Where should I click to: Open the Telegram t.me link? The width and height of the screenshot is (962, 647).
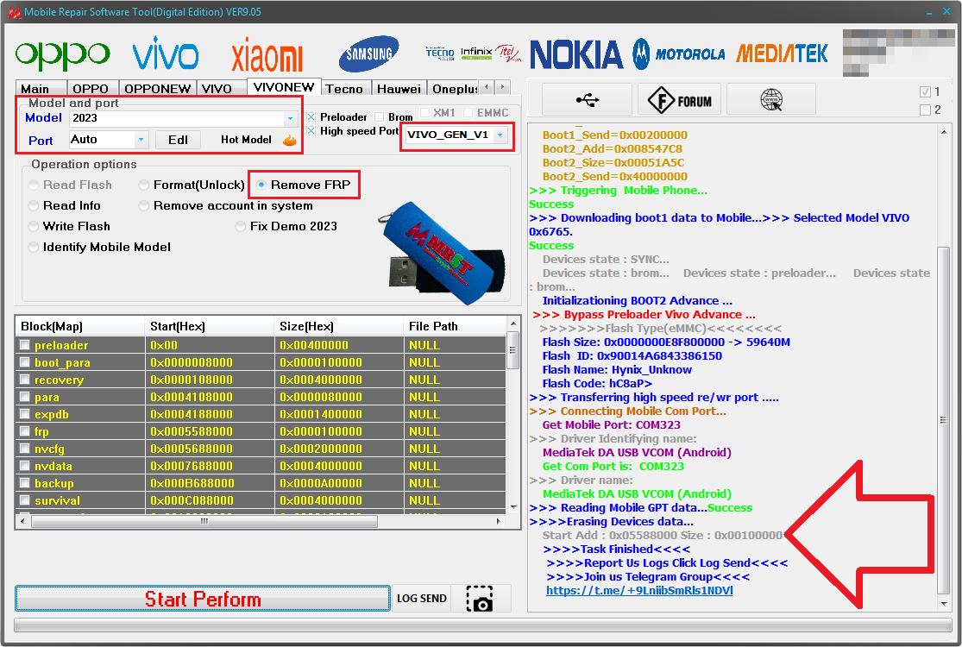click(x=639, y=591)
